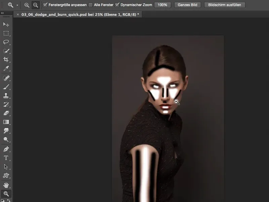
Task: Select the Spot Healing Brush tool
Action: 6,78
